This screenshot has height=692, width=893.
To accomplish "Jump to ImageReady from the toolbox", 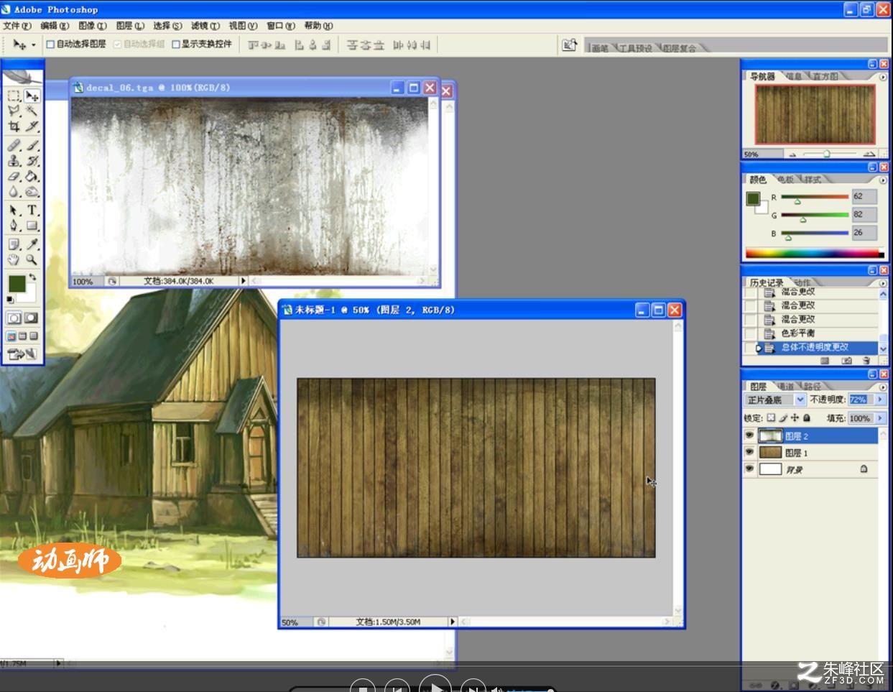I will [x=22, y=354].
